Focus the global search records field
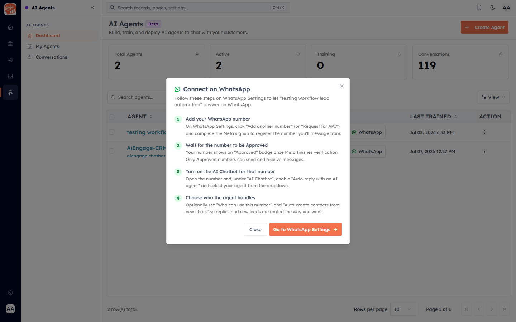The height and width of the screenshot is (322, 516). (198, 8)
